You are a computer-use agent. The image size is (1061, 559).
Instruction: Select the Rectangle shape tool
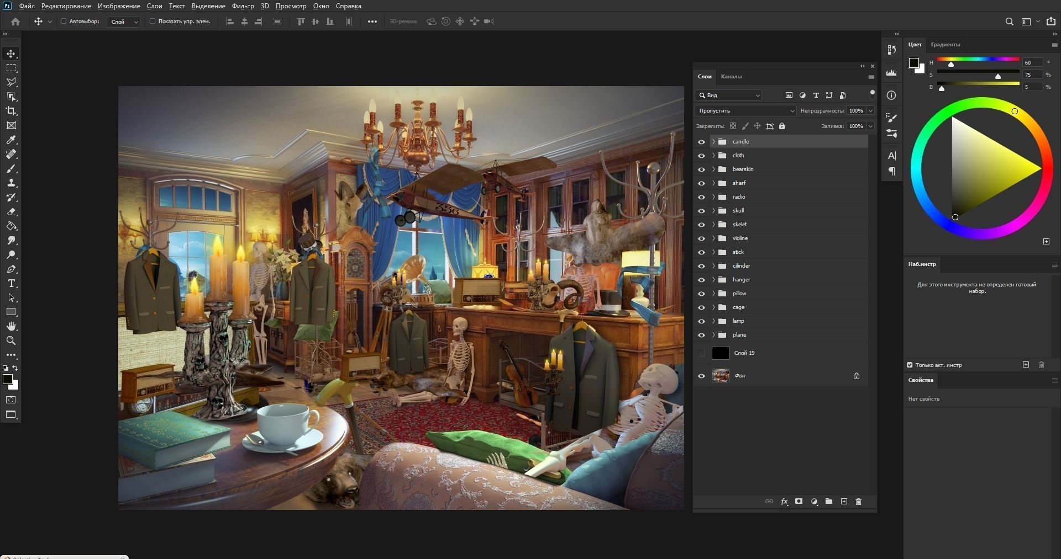click(x=11, y=312)
